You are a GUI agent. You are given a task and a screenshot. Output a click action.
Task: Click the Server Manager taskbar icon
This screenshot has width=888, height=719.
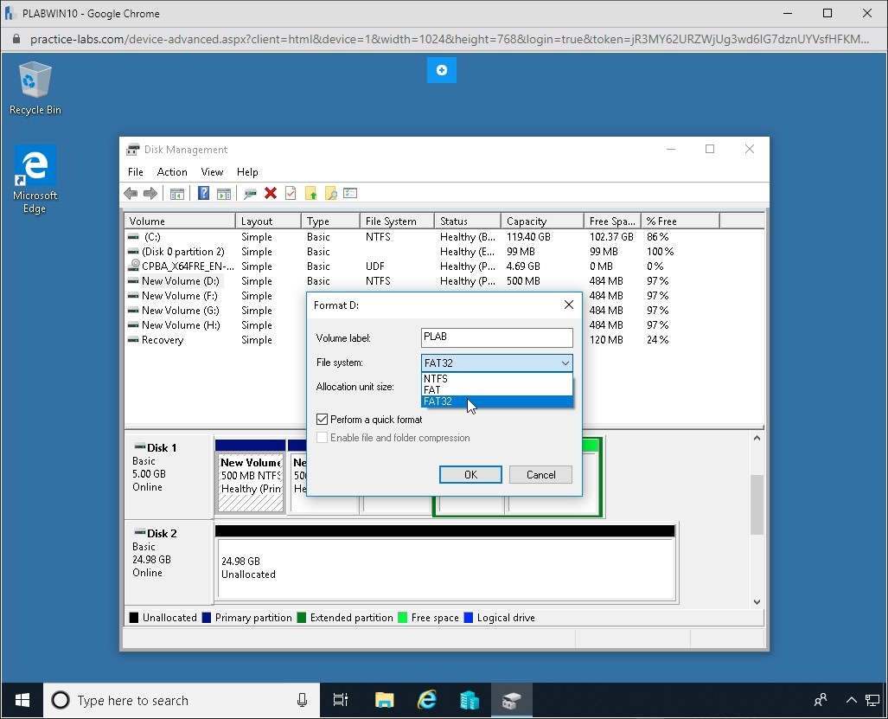[470, 700]
